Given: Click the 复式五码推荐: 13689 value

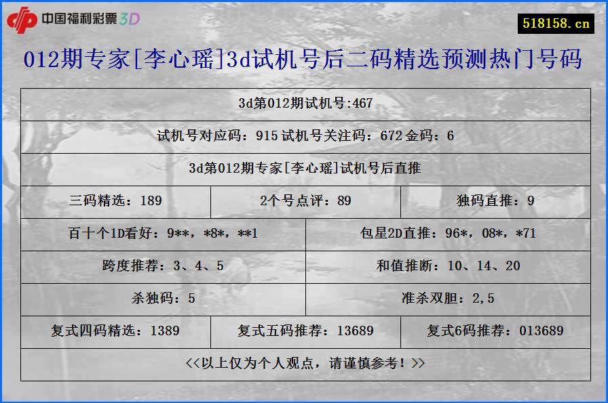Looking at the screenshot, I should coord(305,331).
